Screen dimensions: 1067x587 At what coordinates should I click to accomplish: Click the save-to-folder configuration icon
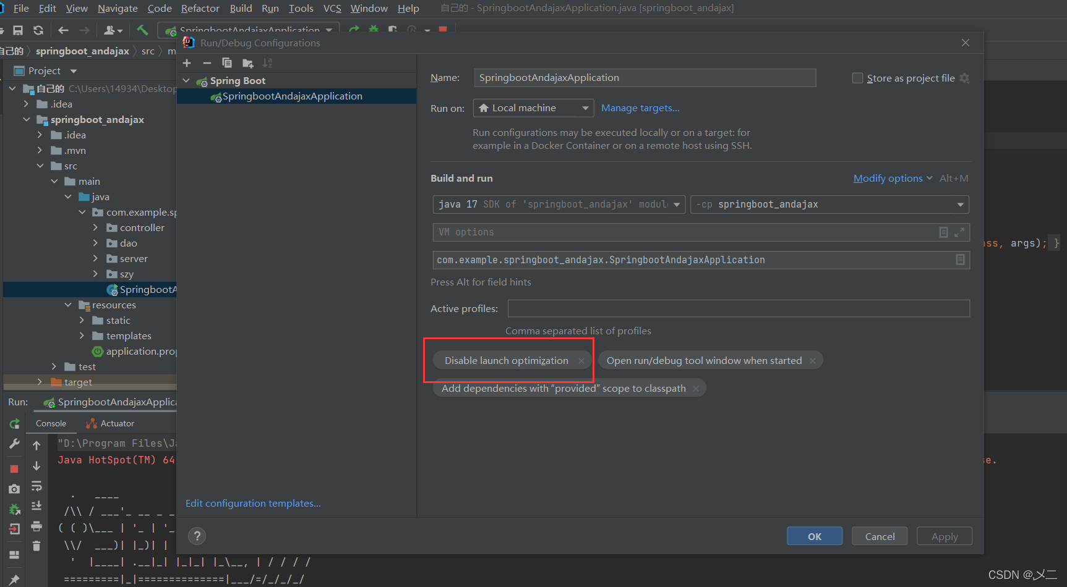click(247, 63)
